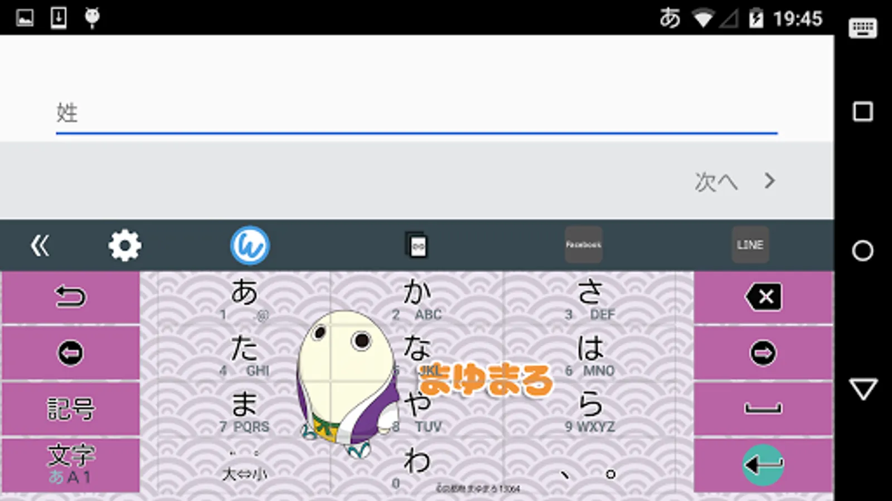Screen dimensions: 892x501
Task: Open keyboard settings gear icon
Action: point(125,245)
